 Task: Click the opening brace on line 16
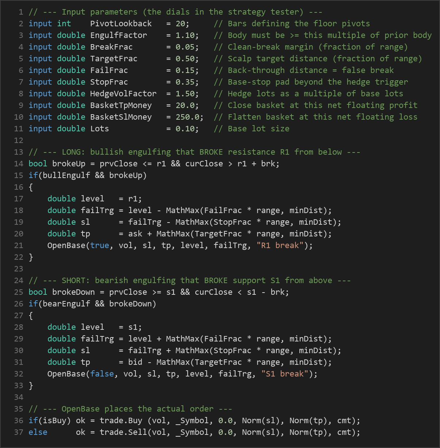31,187
